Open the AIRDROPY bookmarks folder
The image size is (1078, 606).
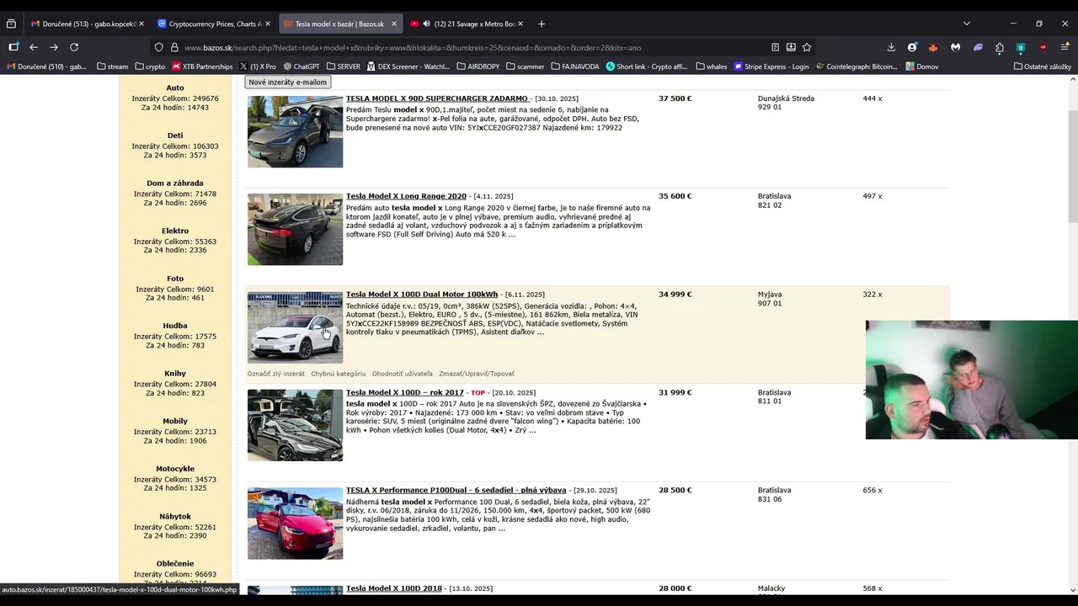coord(478,66)
